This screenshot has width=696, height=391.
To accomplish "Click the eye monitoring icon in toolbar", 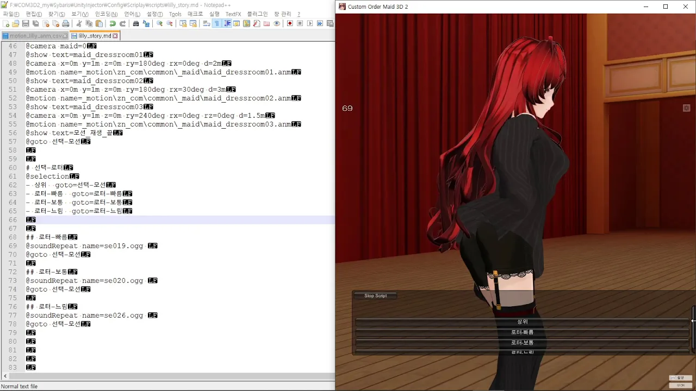I will pyautogui.click(x=277, y=23).
